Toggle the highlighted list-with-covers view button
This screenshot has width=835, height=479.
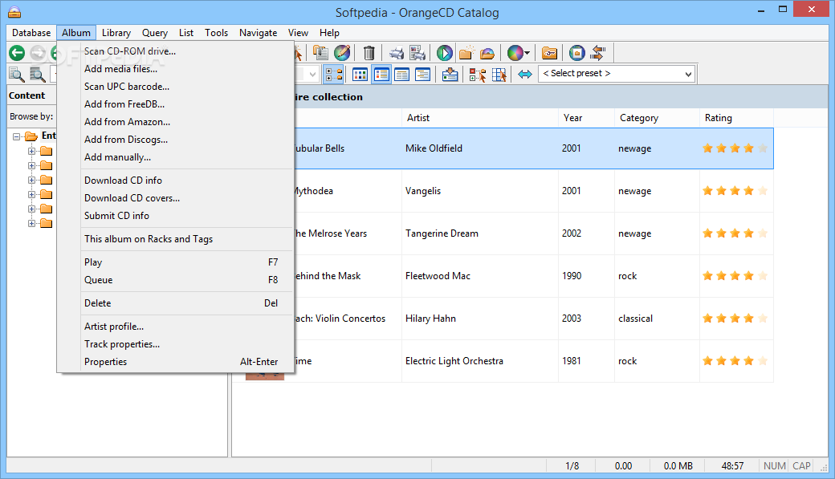pos(381,74)
